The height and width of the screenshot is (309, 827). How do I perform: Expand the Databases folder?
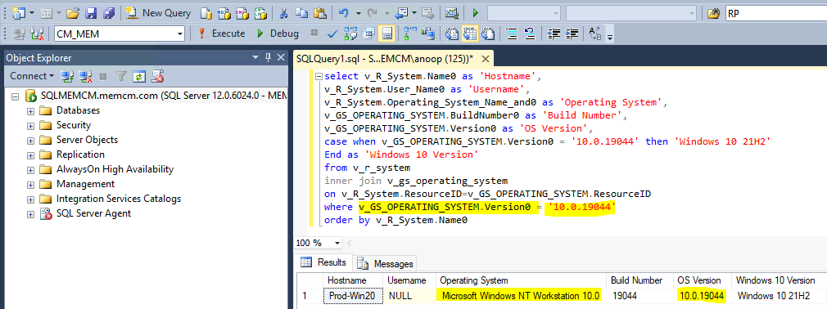coord(30,112)
